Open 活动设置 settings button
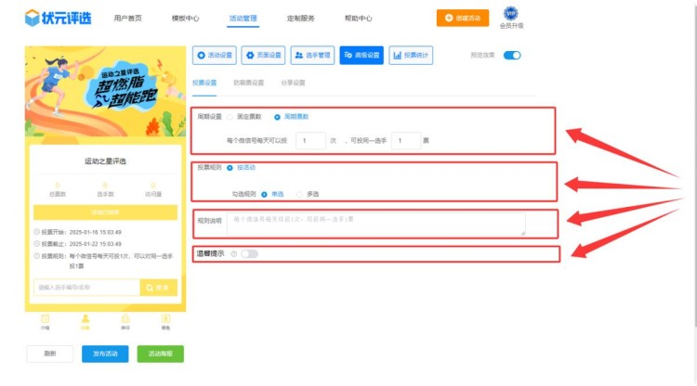This screenshot has width=697, height=386. 215,56
